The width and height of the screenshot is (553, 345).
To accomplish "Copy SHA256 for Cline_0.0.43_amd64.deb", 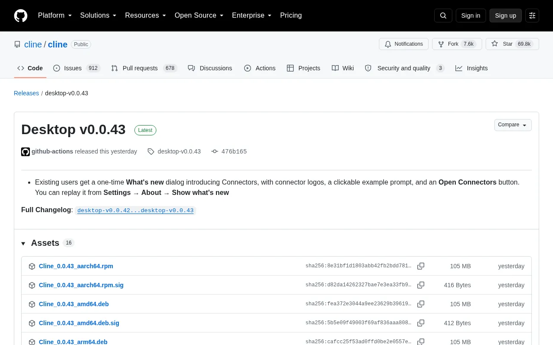I will (421, 304).
